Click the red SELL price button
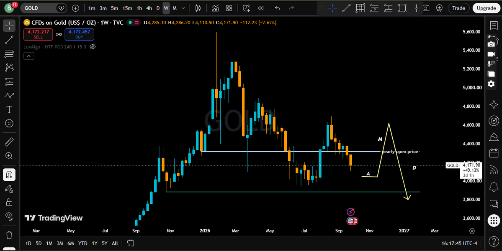 tap(38, 35)
